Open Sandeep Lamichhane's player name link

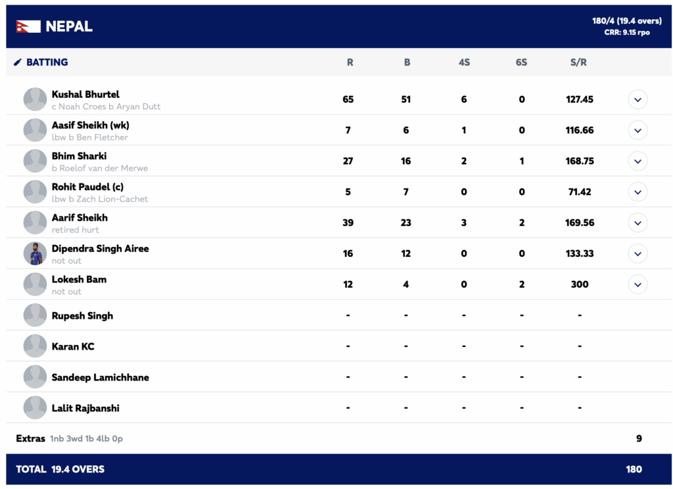[100, 377]
